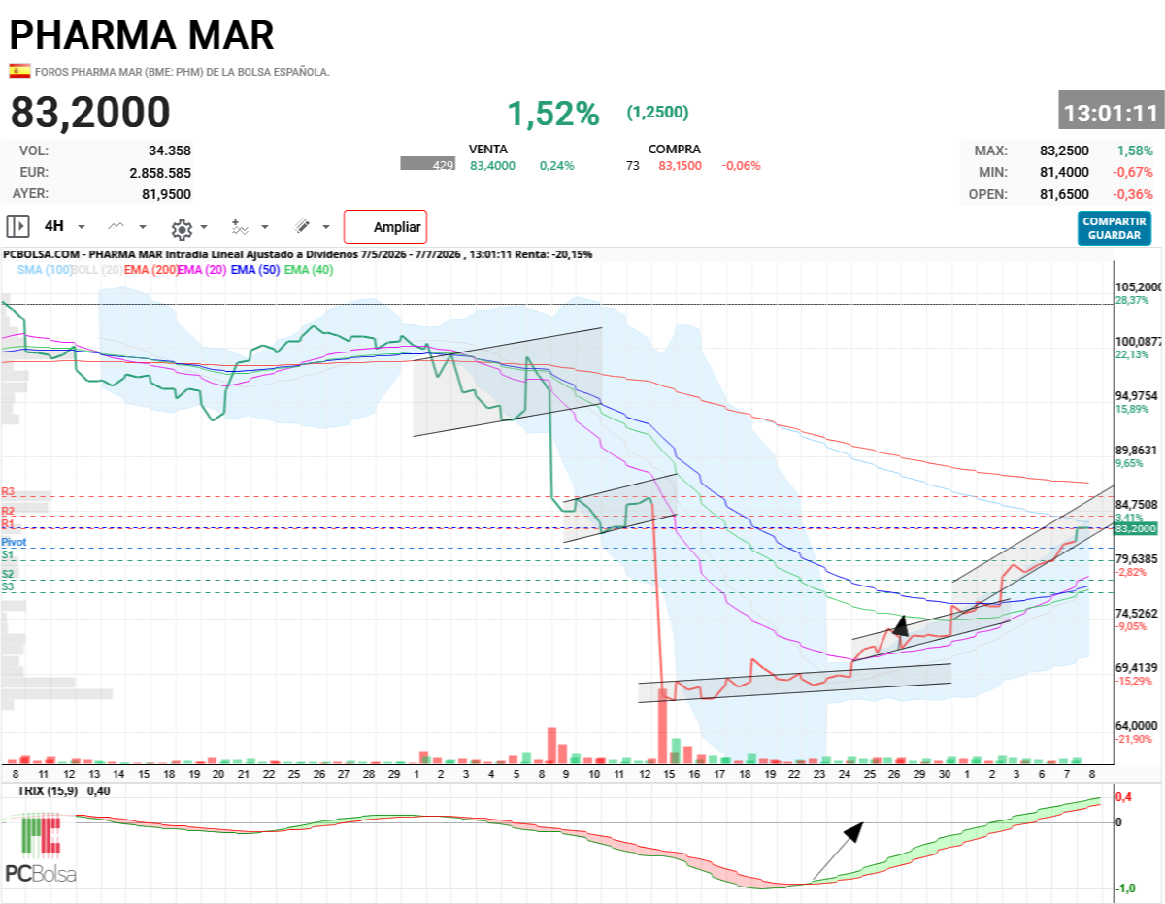
Task: Select the drawing ruler tool icon
Action: click(x=302, y=226)
